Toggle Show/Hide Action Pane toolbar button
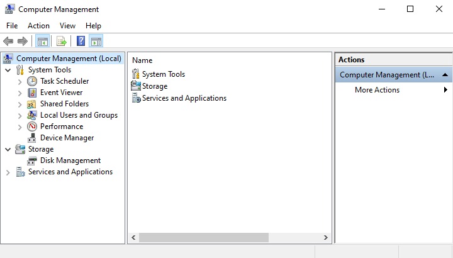453x258 pixels. 96,42
